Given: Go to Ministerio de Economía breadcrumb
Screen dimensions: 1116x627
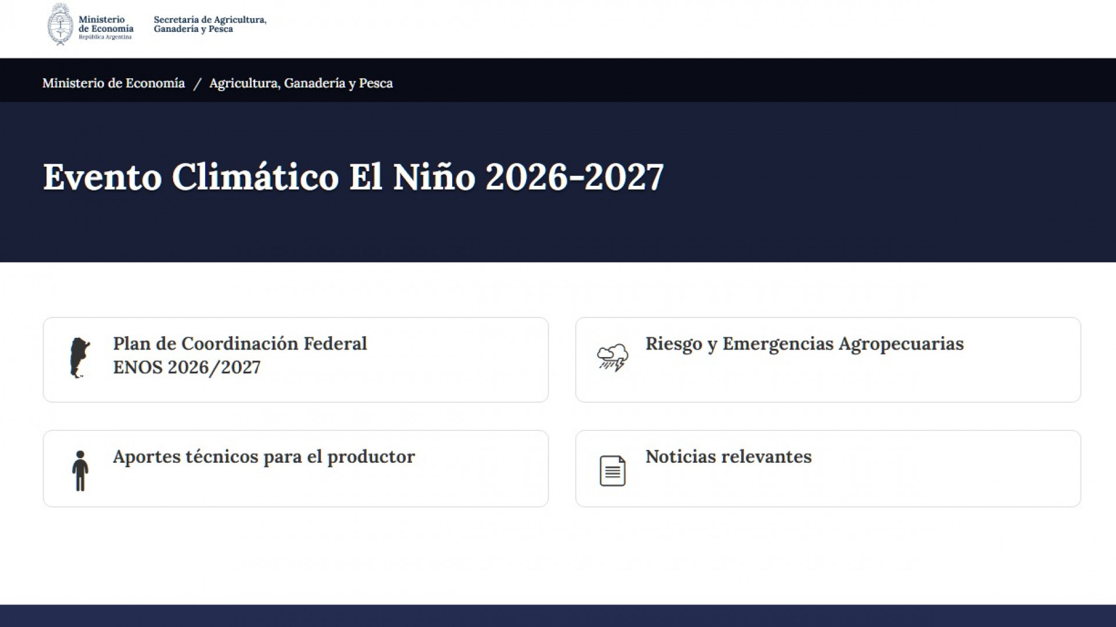Looking at the screenshot, I should (x=113, y=83).
